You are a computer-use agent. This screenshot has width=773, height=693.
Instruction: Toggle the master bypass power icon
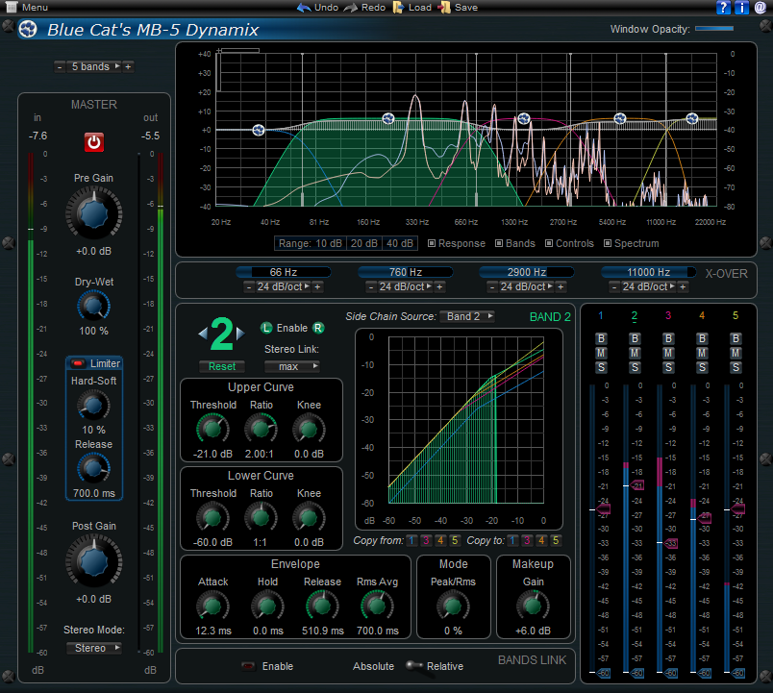pos(93,141)
